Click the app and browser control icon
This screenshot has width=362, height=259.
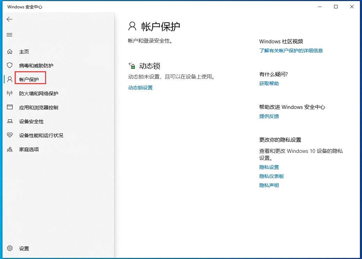pyautogui.click(x=10, y=108)
